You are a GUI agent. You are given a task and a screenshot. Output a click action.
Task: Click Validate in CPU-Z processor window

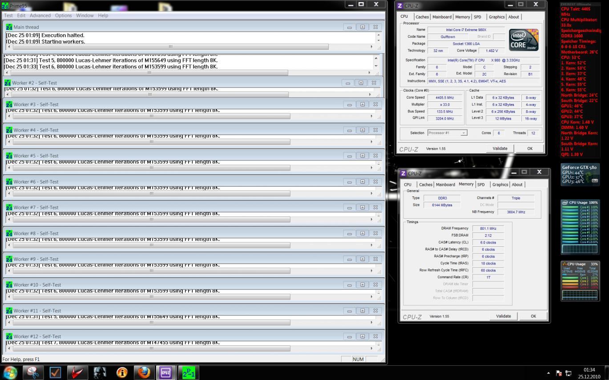tap(500, 148)
